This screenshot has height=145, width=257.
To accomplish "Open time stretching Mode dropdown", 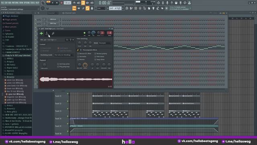I will (x=105, y=43).
